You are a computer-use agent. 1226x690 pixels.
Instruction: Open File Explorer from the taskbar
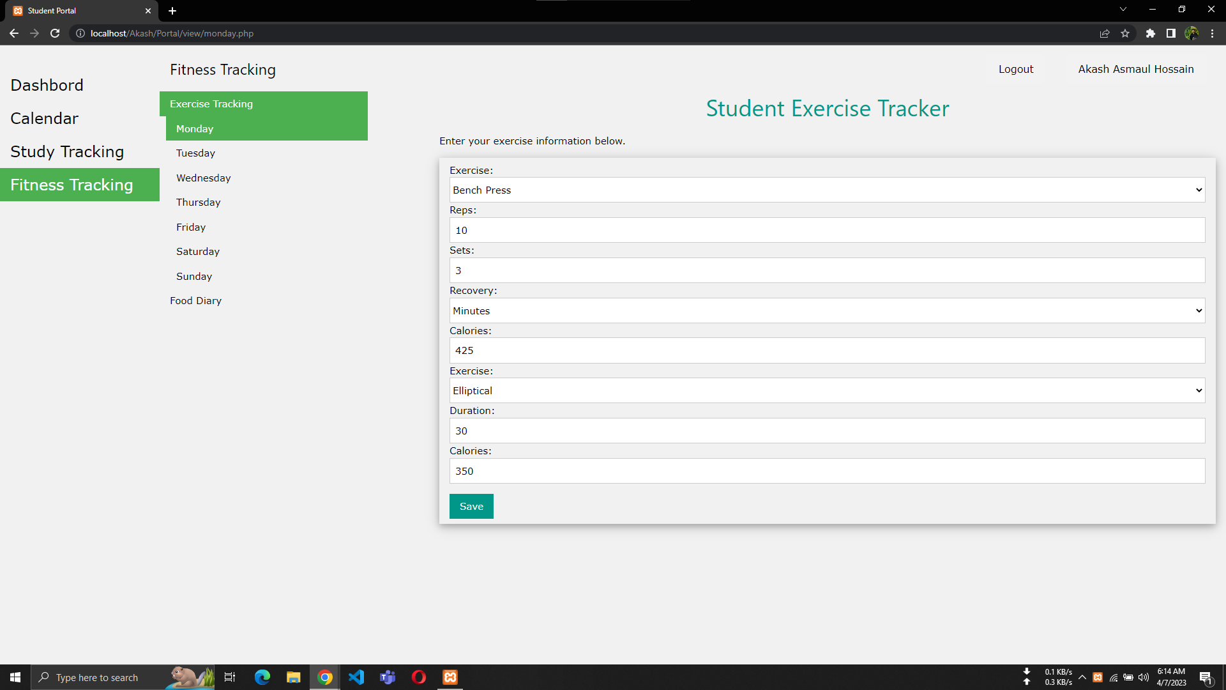294,677
